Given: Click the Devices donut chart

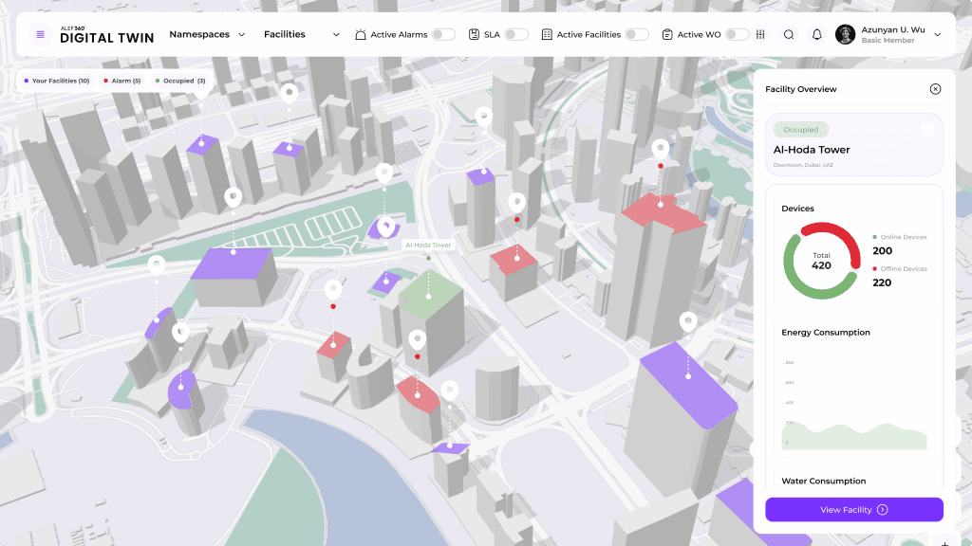Looking at the screenshot, I should point(821,261).
